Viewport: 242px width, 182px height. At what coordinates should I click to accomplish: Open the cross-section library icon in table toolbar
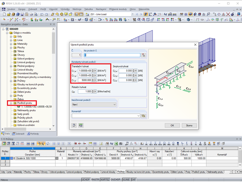[x=142, y=144]
